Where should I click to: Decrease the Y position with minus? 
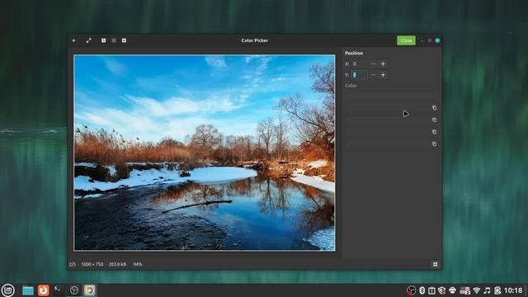[x=373, y=75]
